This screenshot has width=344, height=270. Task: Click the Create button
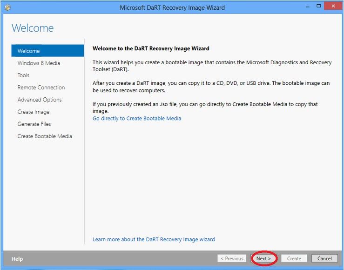pos(294,258)
